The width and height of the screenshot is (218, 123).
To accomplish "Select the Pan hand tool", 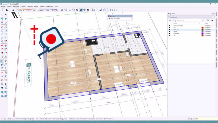I will coord(6,73).
